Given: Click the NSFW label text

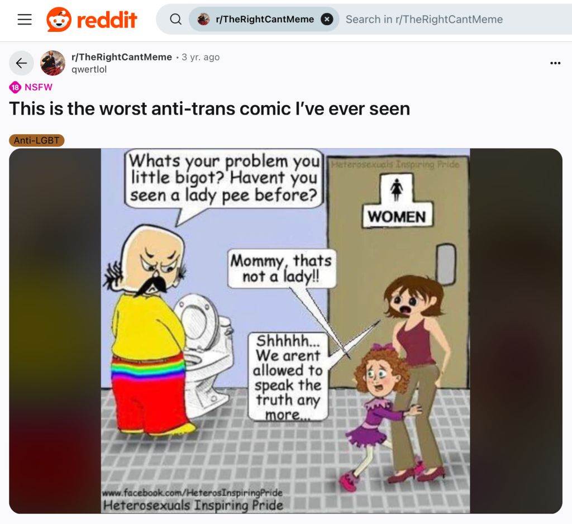Looking at the screenshot, I should tap(39, 87).
